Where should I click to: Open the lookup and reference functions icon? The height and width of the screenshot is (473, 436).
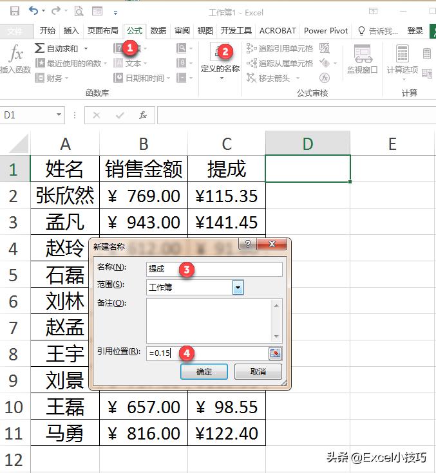coord(184,48)
